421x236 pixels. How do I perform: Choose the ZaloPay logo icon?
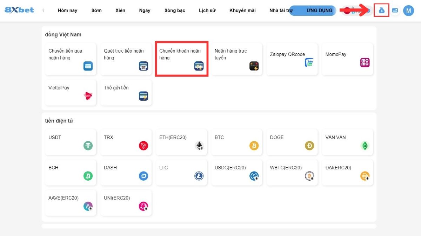point(309,62)
